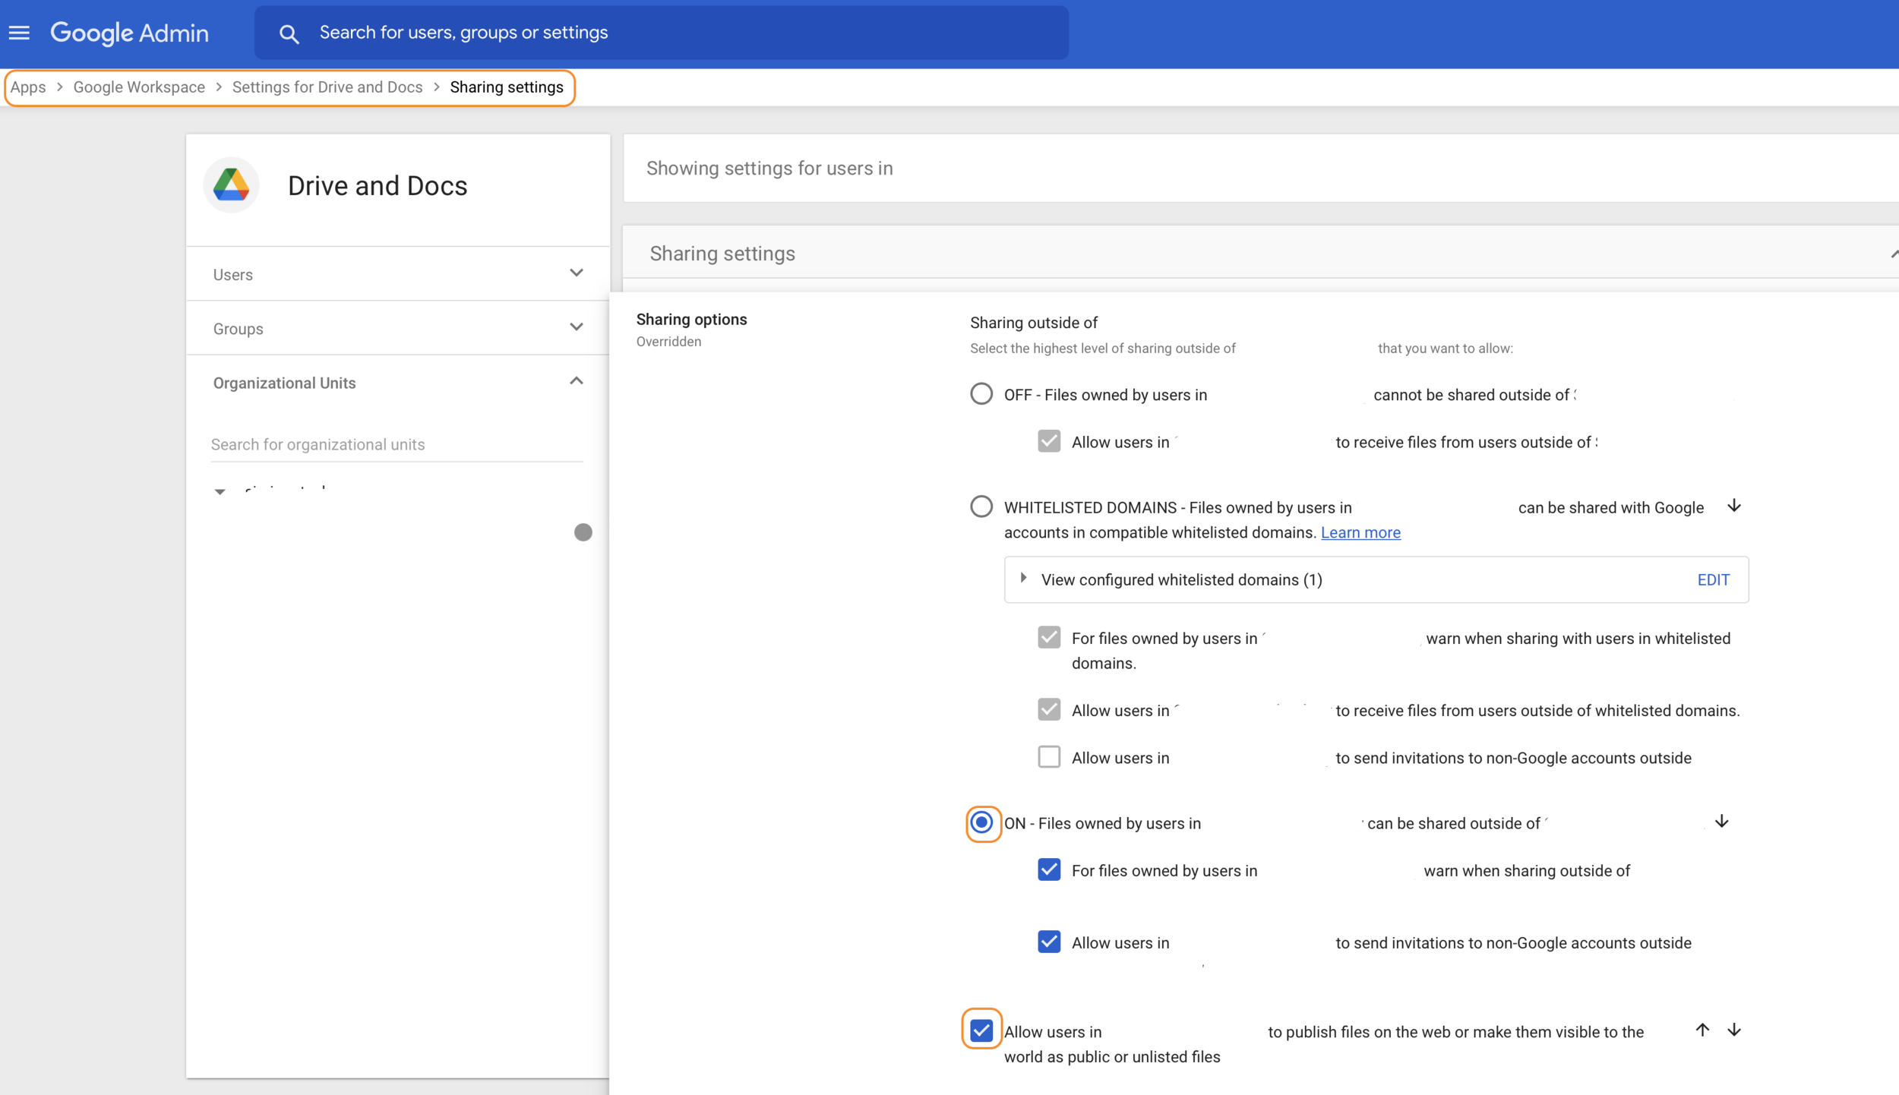Select the ON sharing radio button
Viewport: 1899px width, 1095px height.
click(981, 822)
